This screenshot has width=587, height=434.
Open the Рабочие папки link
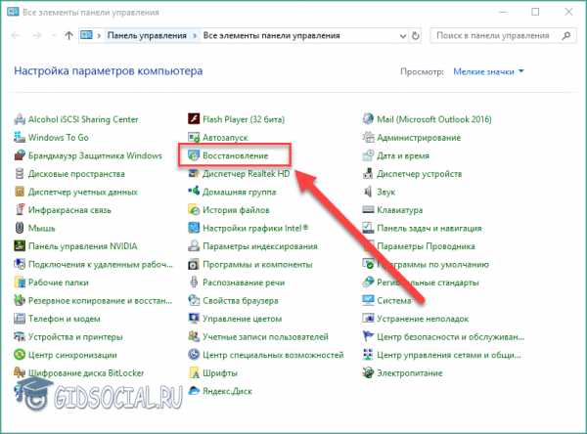pos(59,282)
